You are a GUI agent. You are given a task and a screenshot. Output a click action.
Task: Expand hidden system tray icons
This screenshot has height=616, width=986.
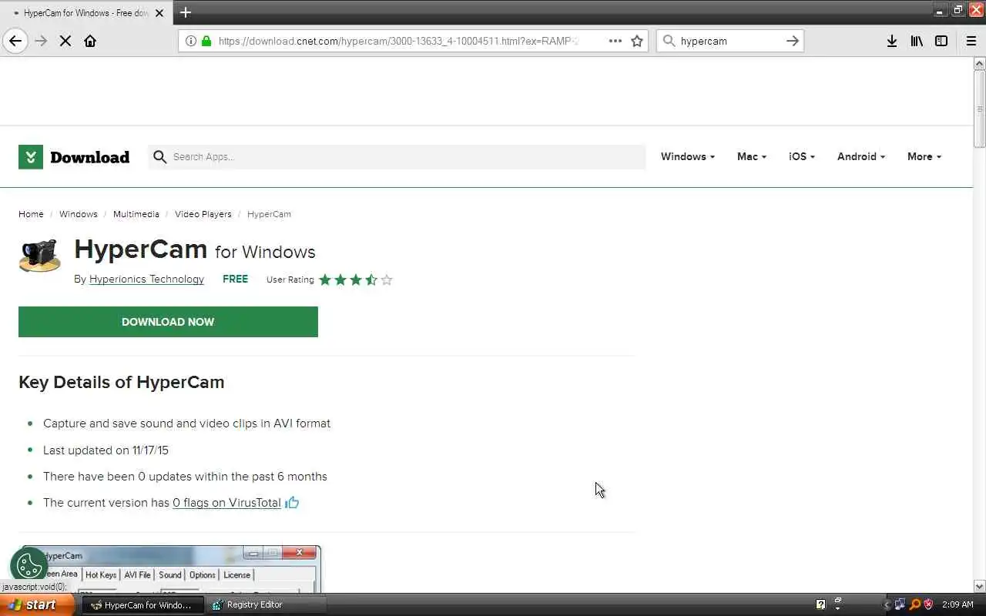[887, 604]
